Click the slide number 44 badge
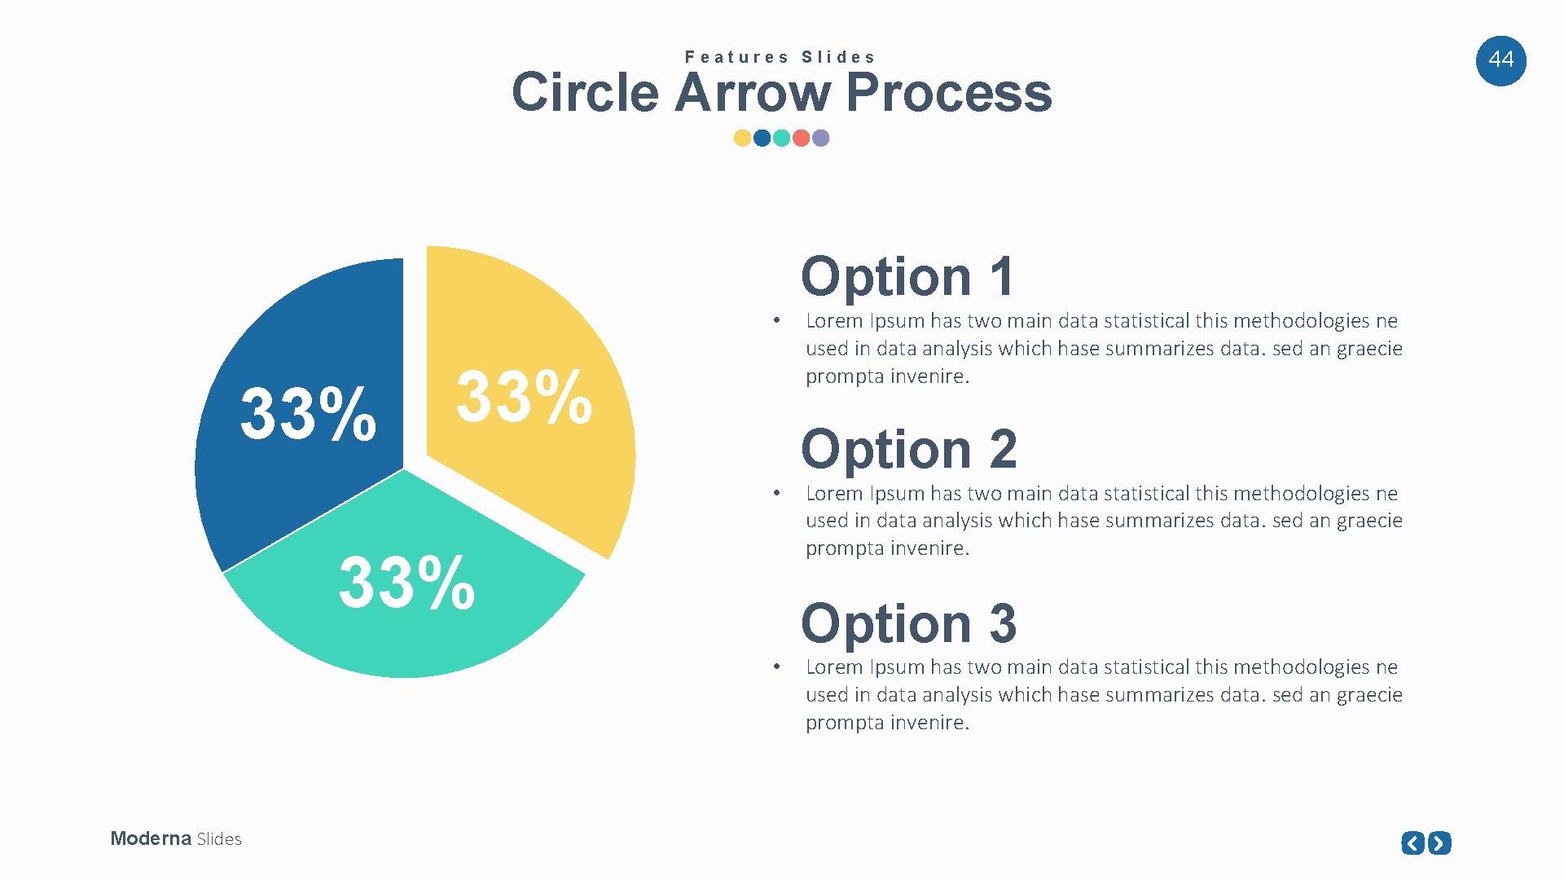Viewport: 1564px width, 880px height. tap(1500, 60)
